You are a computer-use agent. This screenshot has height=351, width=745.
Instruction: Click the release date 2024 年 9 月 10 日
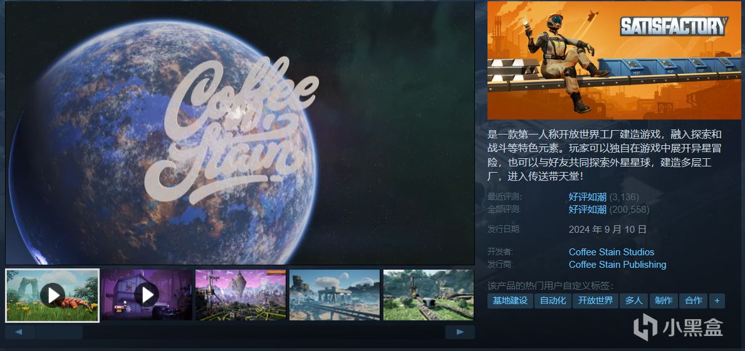tap(608, 230)
